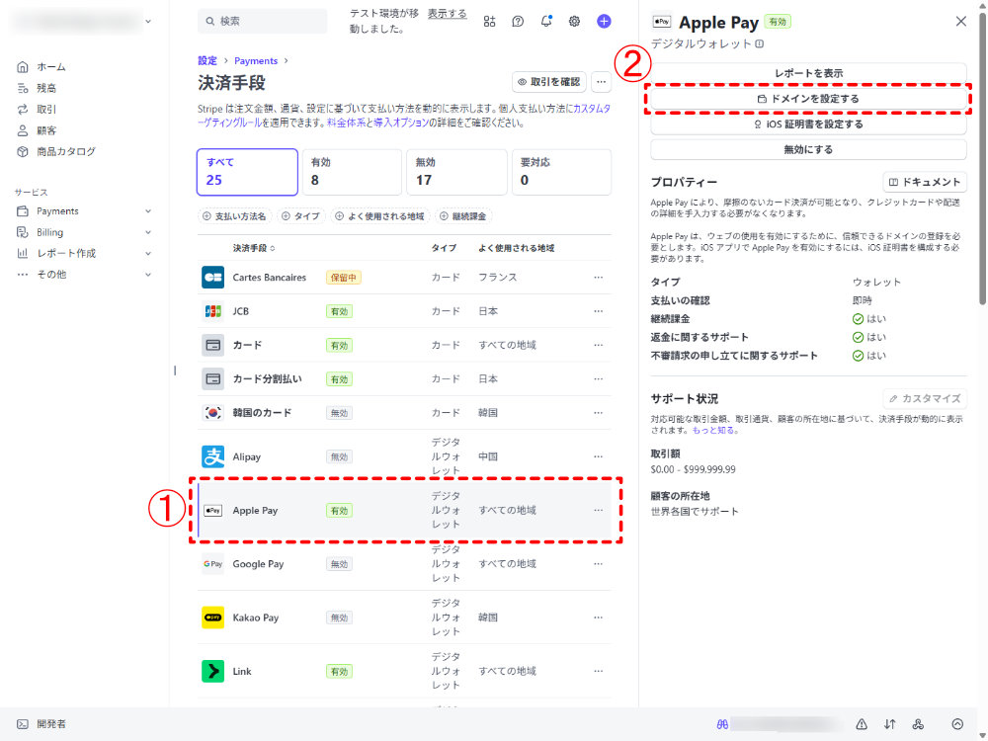Open more options for JCB row
The image size is (988, 741).
598,311
